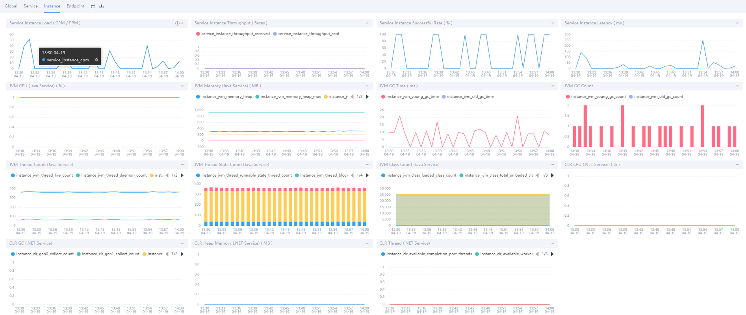This screenshot has width=746, height=315.
Task: Open more options on CLR CPU panel
Action: pyautogui.click(x=737, y=165)
